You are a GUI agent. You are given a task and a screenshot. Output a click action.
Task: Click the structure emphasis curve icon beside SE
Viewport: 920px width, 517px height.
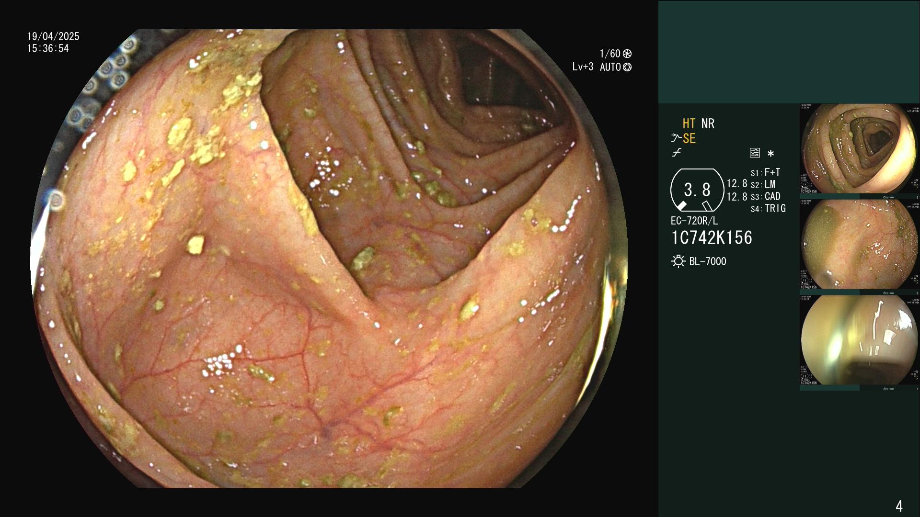point(676,139)
